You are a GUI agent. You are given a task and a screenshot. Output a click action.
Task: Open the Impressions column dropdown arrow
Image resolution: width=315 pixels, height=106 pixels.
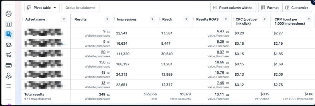(x=152, y=19)
